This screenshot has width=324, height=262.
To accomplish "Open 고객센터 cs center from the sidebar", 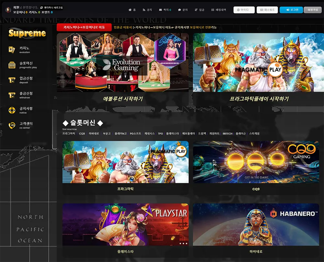I will (20, 126).
